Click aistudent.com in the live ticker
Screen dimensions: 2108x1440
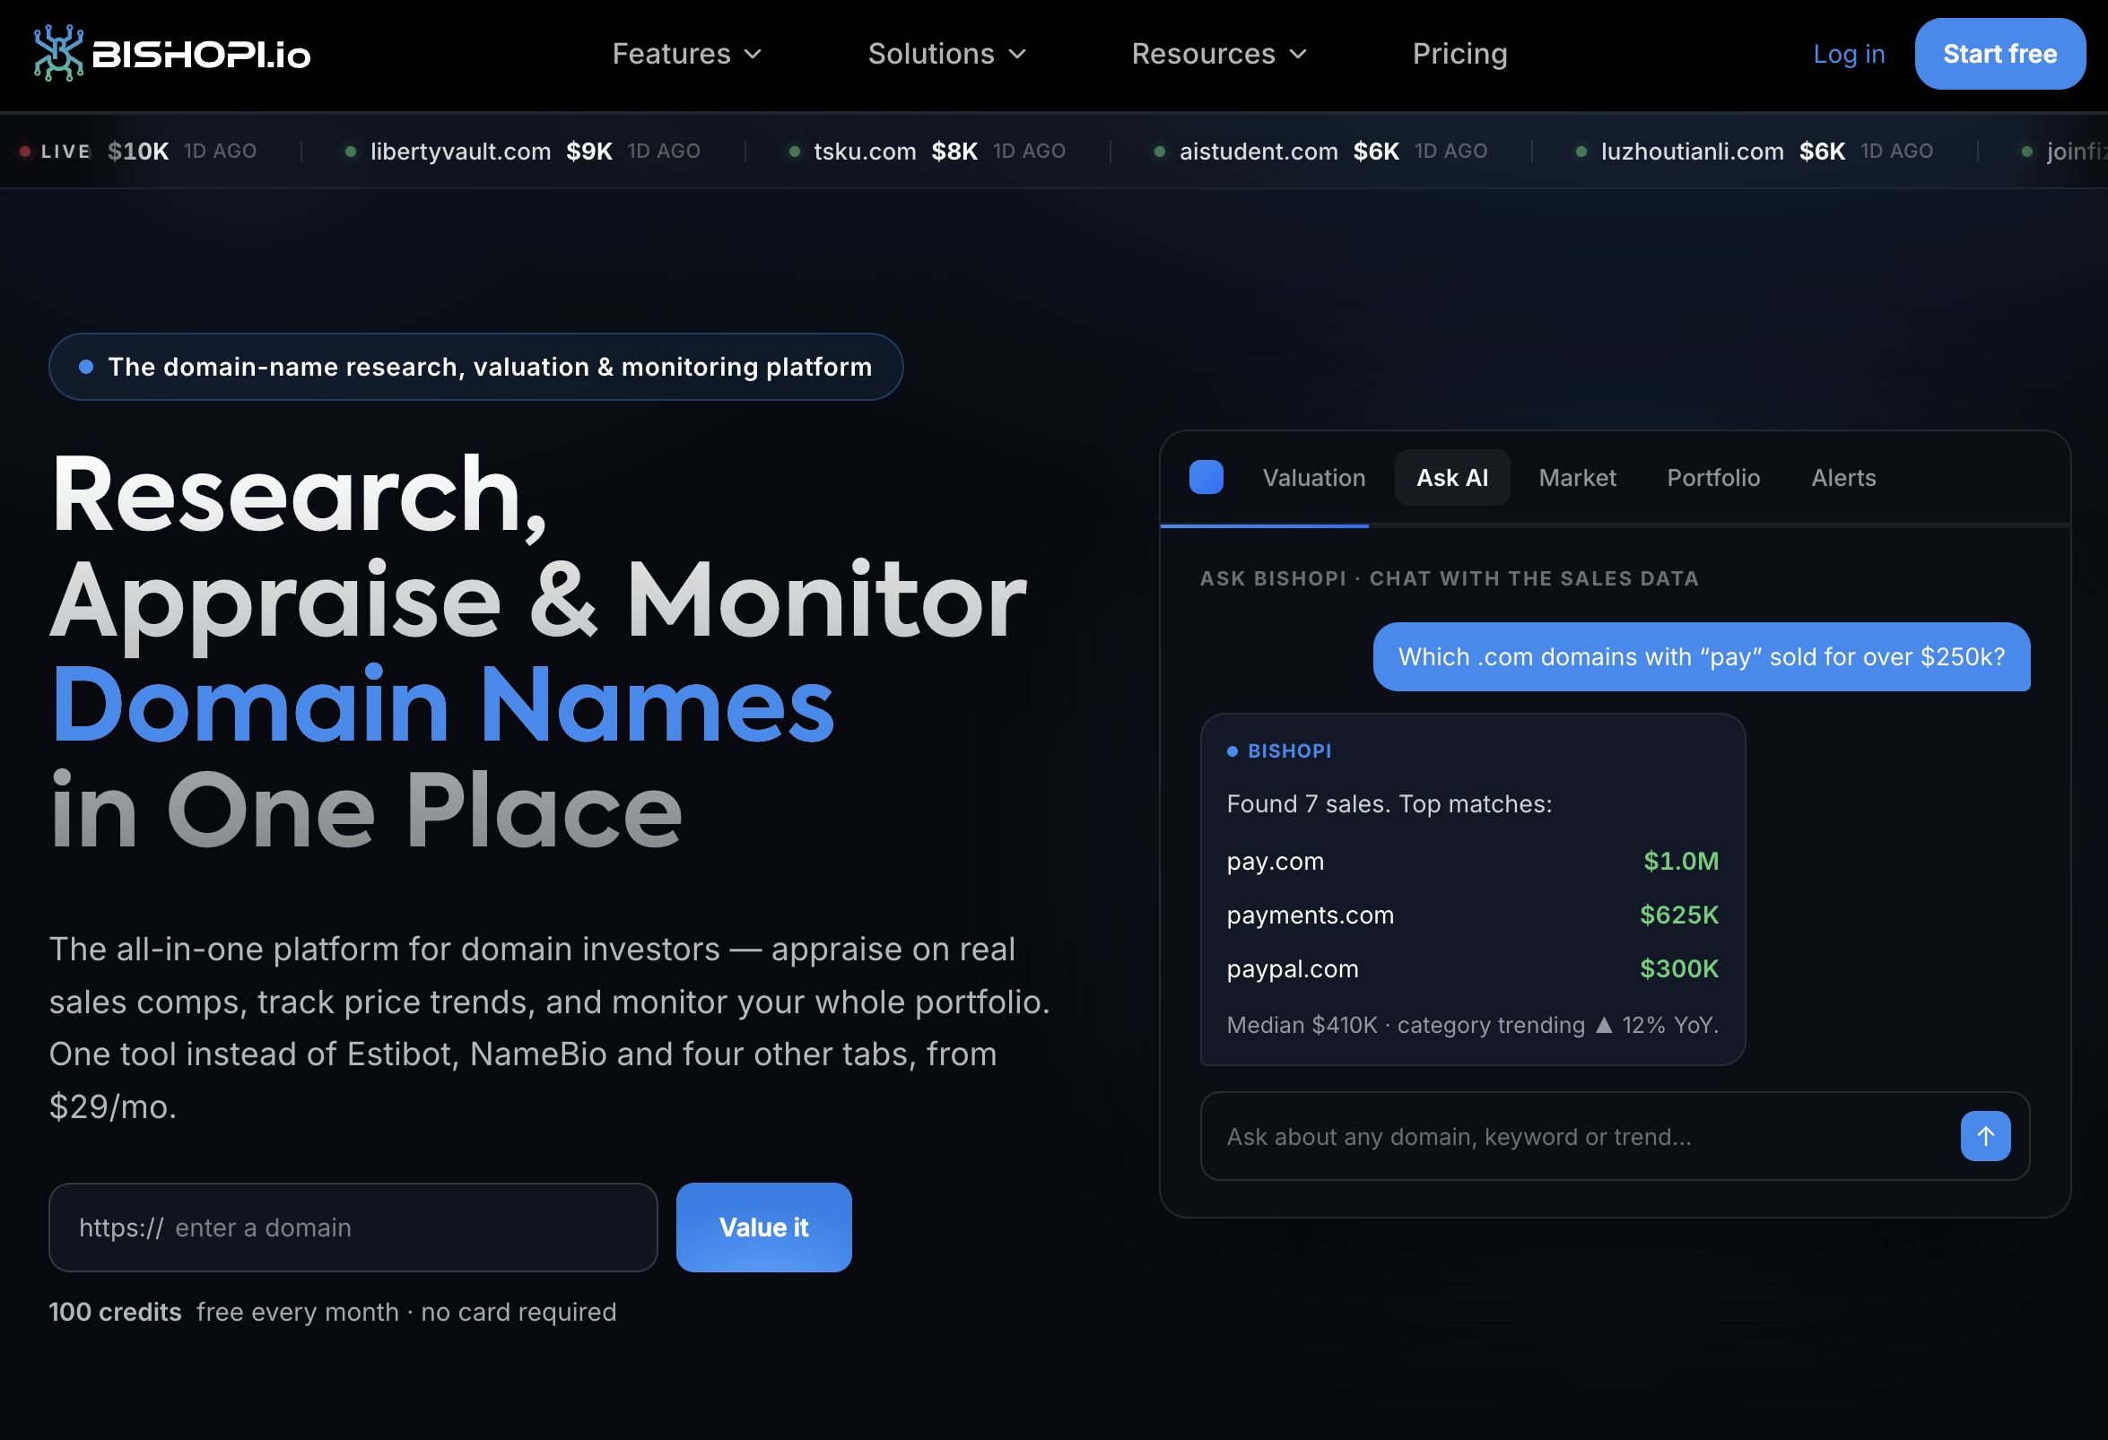(1259, 151)
